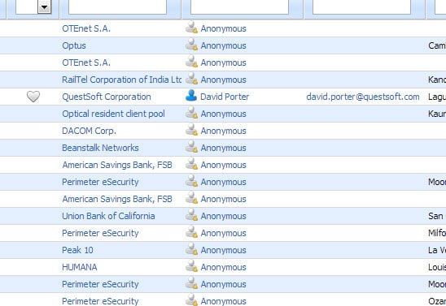Click the blue user icon beside David Porter

(191, 96)
